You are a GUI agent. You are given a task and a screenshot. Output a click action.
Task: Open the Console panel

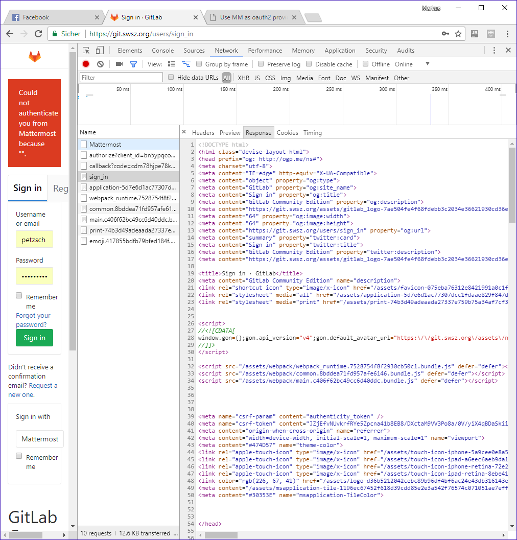click(x=162, y=51)
